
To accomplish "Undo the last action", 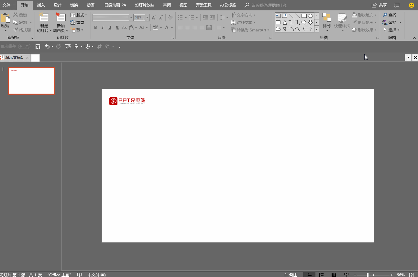I will tap(47, 47).
